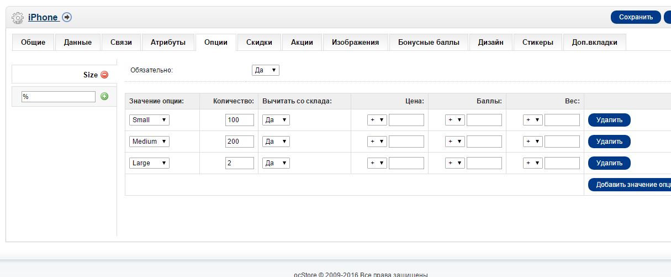Click the gear icon beside iPhone title

coord(18,18)
